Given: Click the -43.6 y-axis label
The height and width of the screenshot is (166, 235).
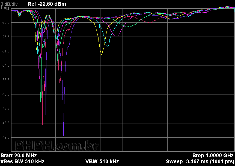Looking at the screenshot, I should point(5,109).
